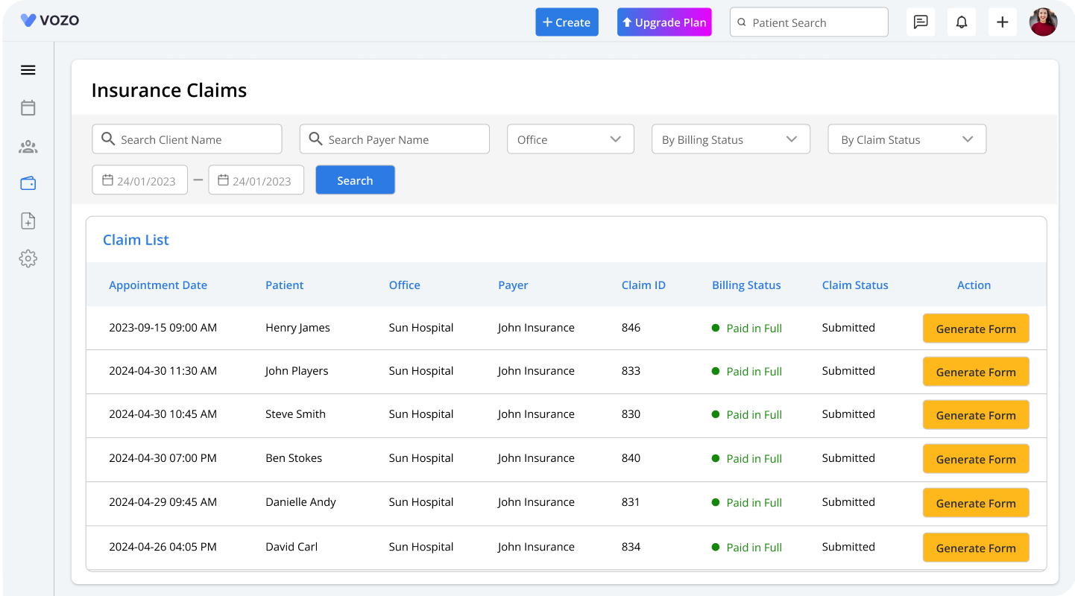Click appointment 2024-04-30 11:30 AM
Image resolution: width=1075 pixels, height=596 pixels.
click(x=163, y=371)
